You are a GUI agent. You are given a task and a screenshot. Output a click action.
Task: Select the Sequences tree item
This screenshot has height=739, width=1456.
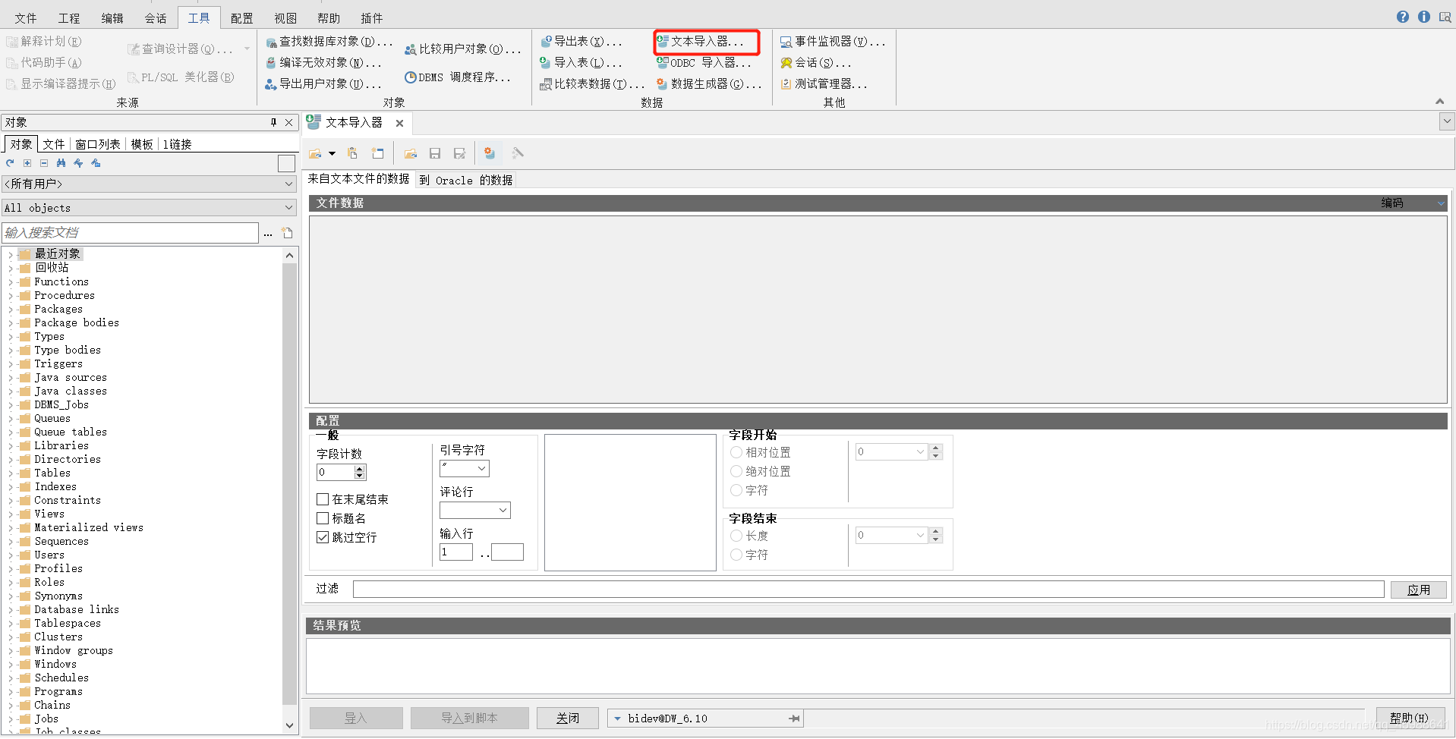61,542
